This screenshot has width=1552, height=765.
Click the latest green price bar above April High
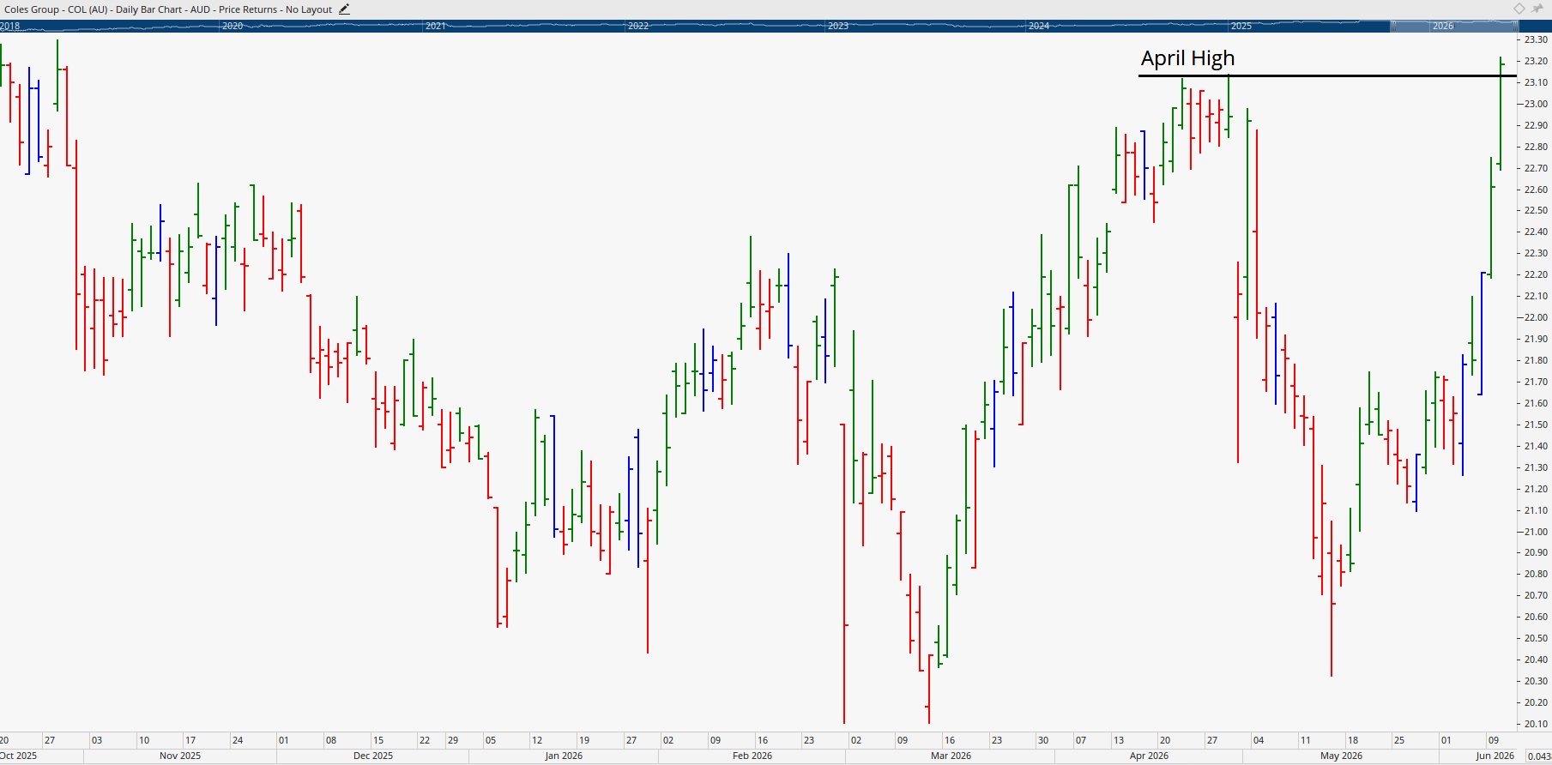(1501, 113)
